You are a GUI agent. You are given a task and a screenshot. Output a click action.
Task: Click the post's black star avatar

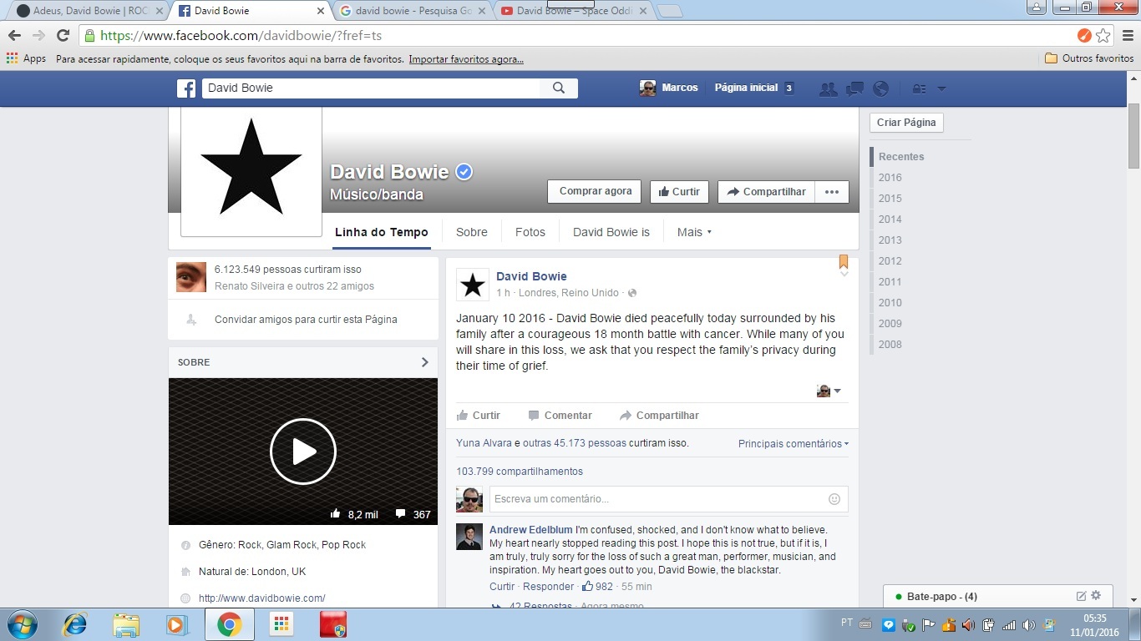[473, 285]
